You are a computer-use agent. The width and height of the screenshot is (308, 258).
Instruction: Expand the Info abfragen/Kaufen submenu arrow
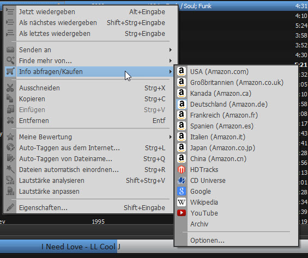(171, 72)
